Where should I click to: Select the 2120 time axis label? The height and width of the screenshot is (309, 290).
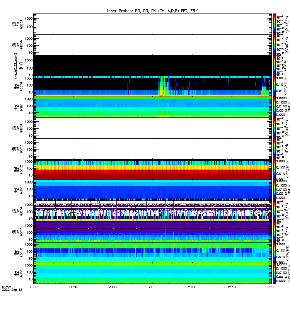(x=192, y=287)
